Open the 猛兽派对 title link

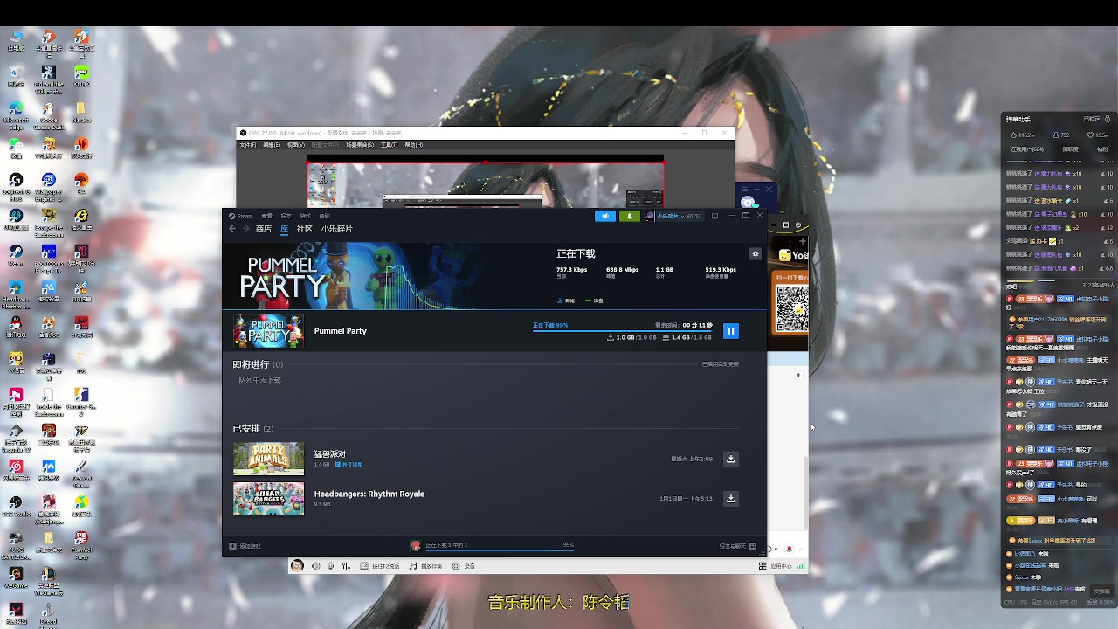[x=330, y=454]
